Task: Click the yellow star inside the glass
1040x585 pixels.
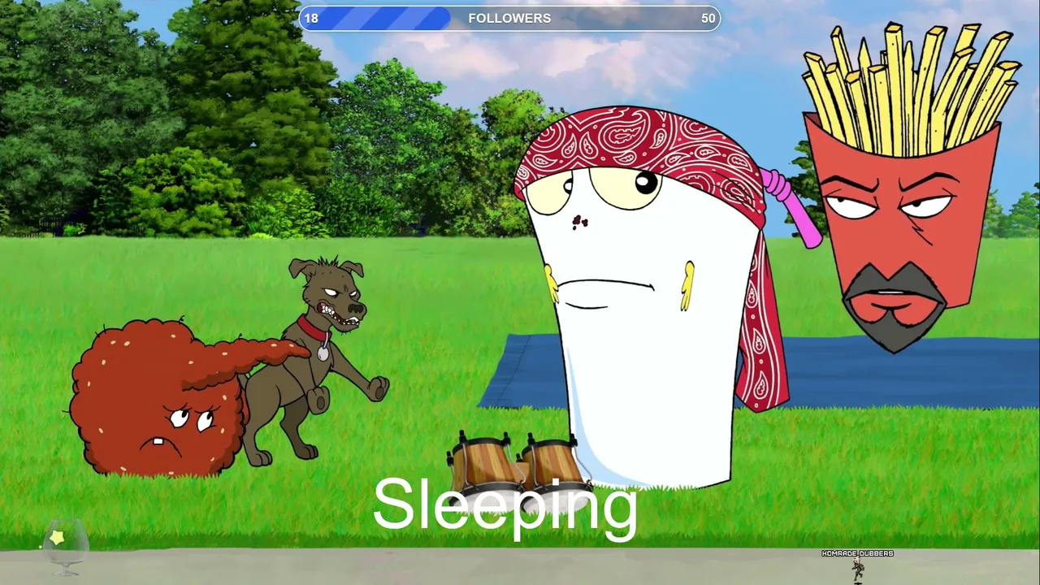Action: coord(57,537)
